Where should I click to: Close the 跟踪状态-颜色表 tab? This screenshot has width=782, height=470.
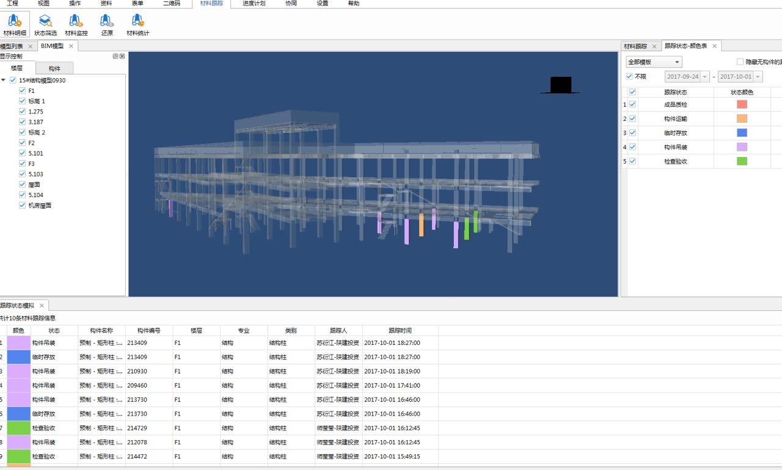coord(714,46)
